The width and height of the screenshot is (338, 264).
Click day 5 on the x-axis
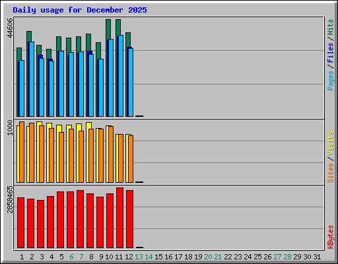(61, 257)
